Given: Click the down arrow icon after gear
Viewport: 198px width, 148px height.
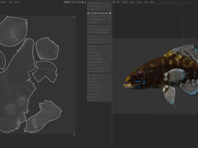Looking at the screenshot, I should tap(85, 2).
